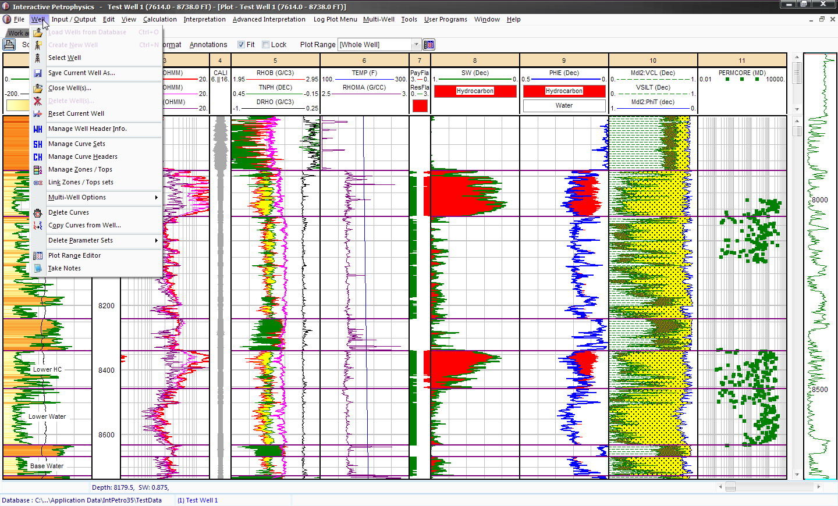Image resolution: width=838 pixels, height=506 pixels.
Task: Open the Log Plot Menu
Action: click(x=335, y=19)
